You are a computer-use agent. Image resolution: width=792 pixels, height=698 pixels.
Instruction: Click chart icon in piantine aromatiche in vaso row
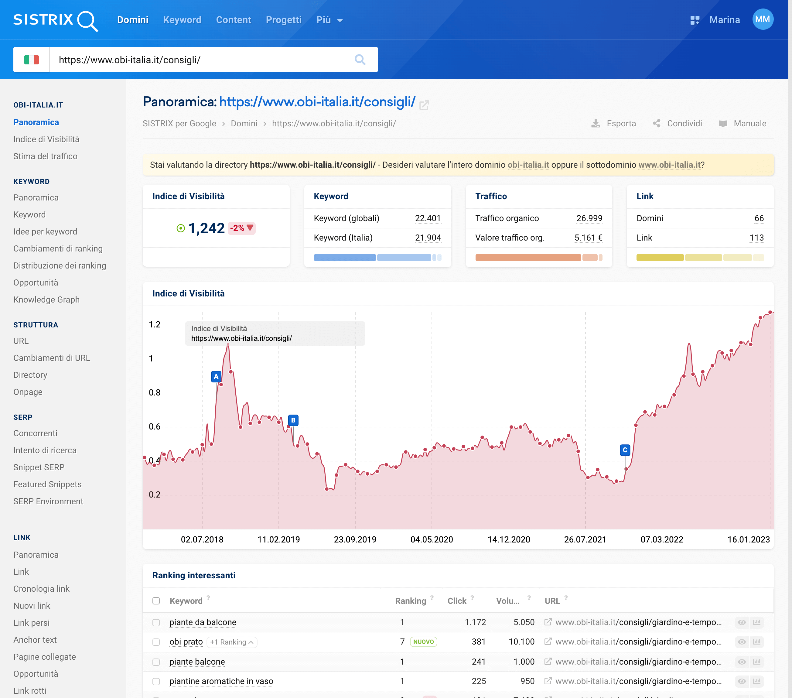coord(757,681)
